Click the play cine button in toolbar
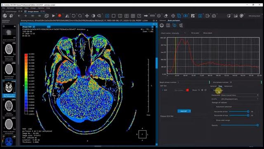264x149 pixels. 53,16
